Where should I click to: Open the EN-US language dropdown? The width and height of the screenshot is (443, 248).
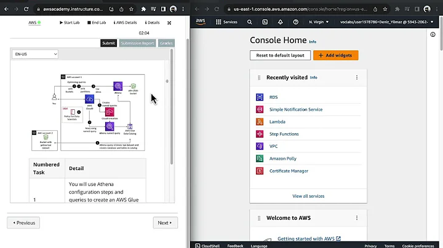[35, 54]
